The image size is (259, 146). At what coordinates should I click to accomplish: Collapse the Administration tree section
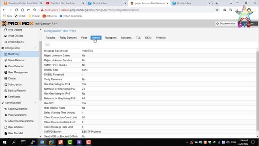[35, 103]
